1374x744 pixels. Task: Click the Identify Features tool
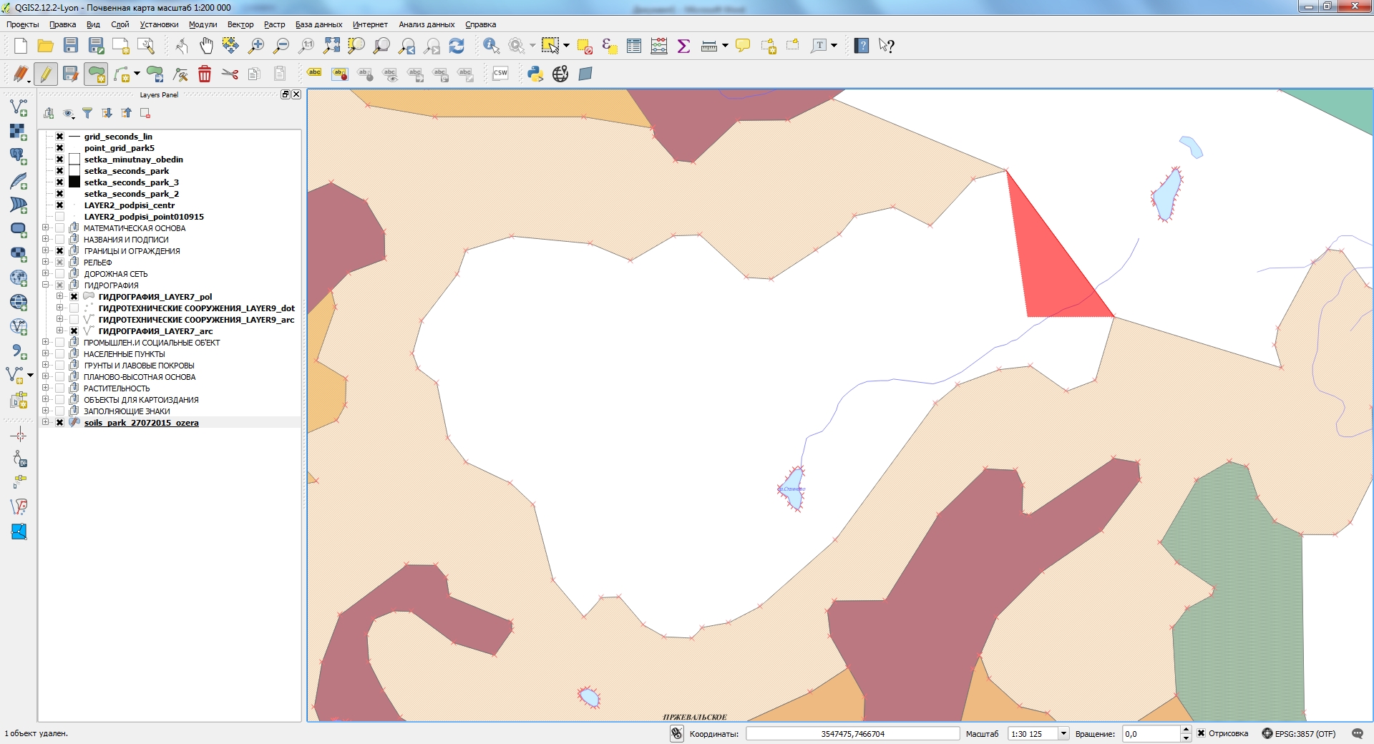(490, 45)
